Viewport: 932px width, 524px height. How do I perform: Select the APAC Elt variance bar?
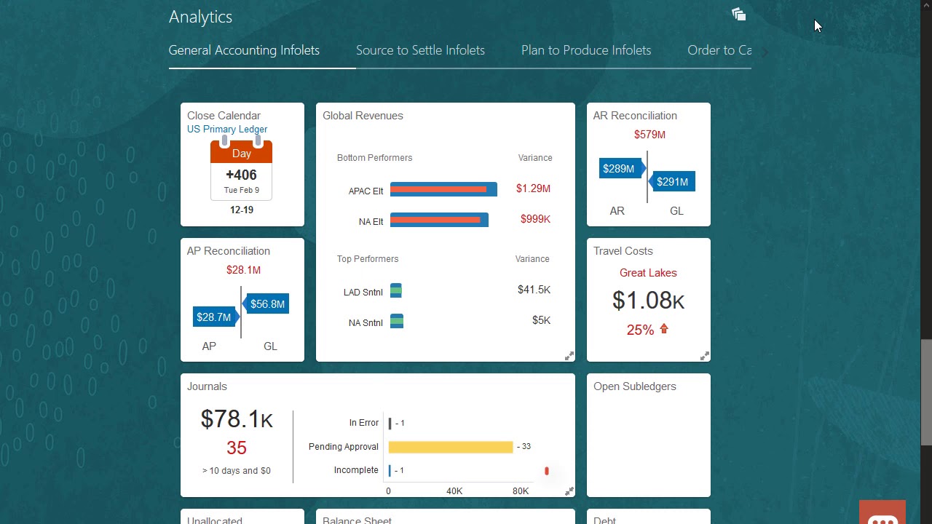pos(443,189)
